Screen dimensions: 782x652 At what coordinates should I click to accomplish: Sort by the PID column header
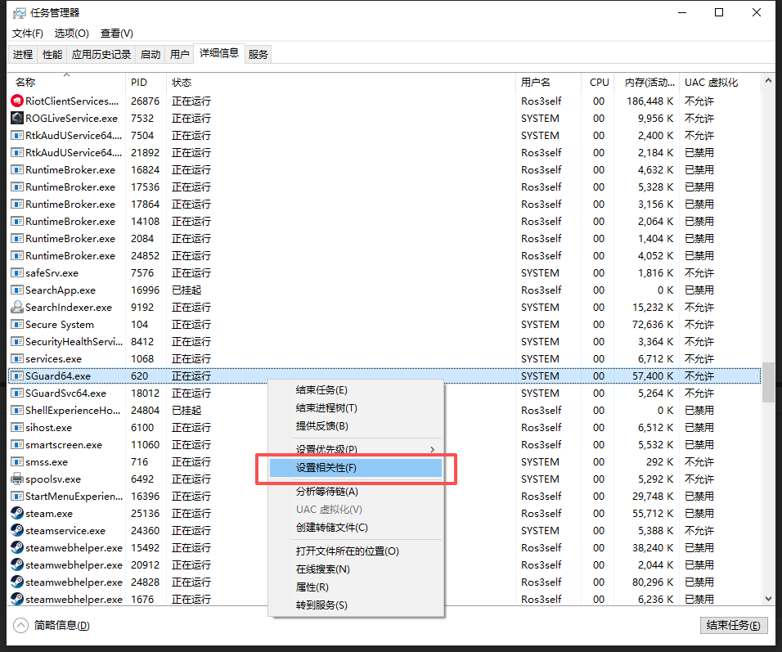coord(138,83)
